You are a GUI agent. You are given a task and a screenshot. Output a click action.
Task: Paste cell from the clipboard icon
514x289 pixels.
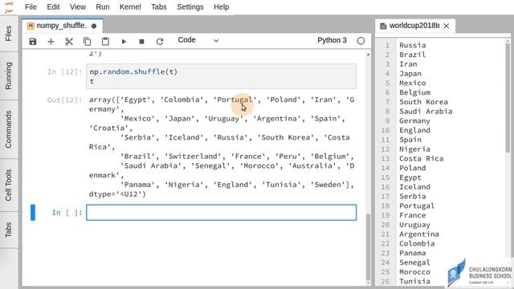(105, 42)
